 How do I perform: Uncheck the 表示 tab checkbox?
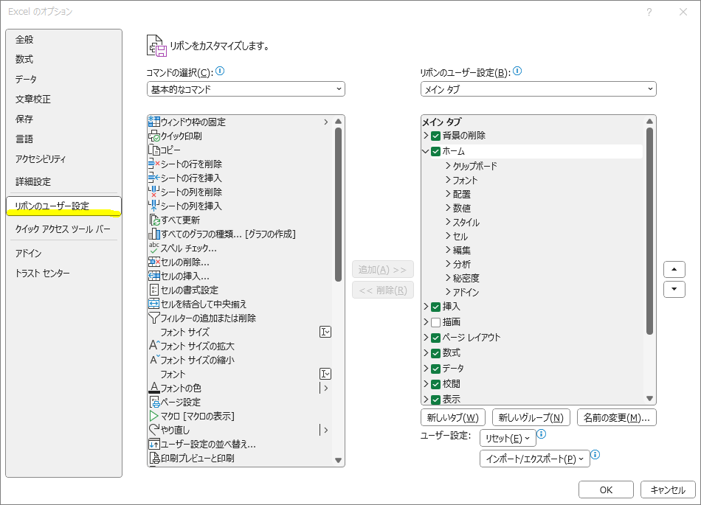[x=436, y=399]
